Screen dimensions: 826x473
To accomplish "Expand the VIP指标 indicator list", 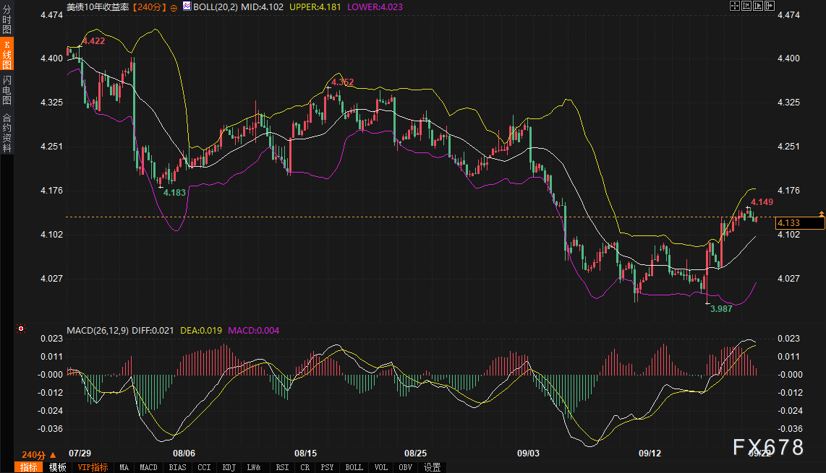I will click(x=92, y=467).
